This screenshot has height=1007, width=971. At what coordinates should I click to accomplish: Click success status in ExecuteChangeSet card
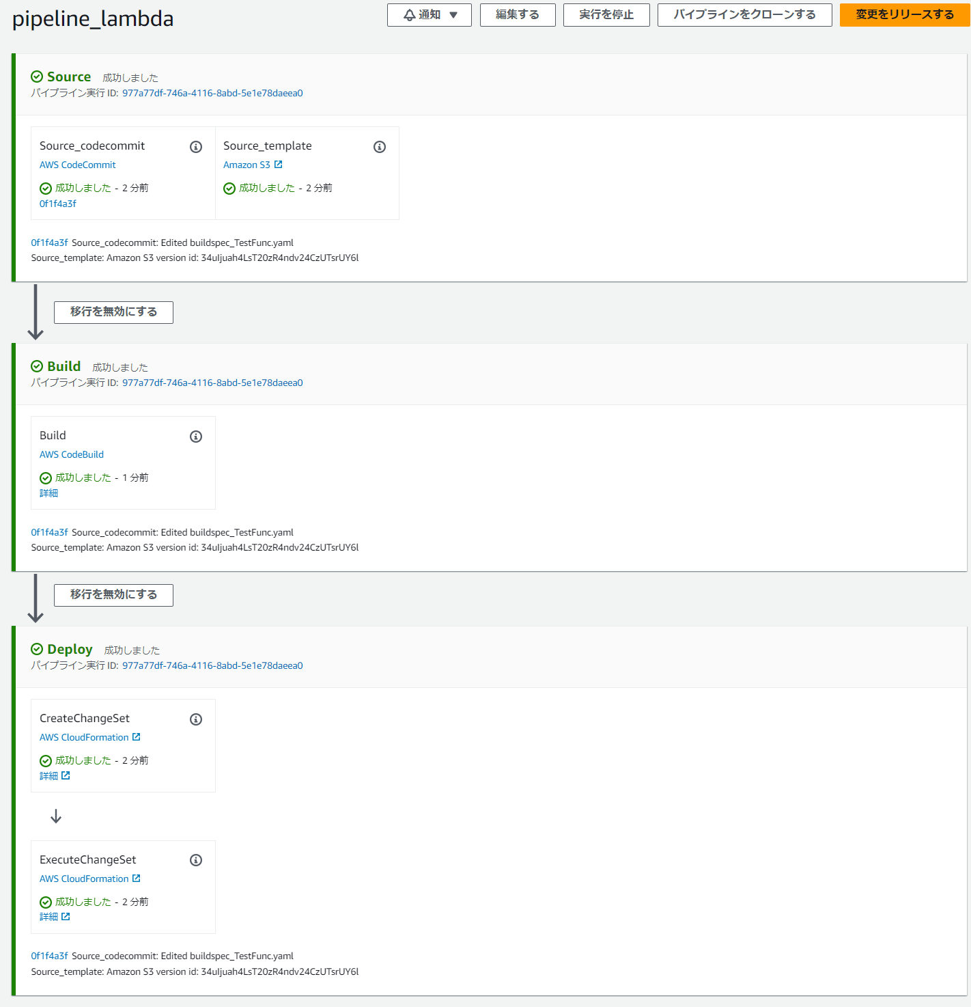tap(83, 902)
